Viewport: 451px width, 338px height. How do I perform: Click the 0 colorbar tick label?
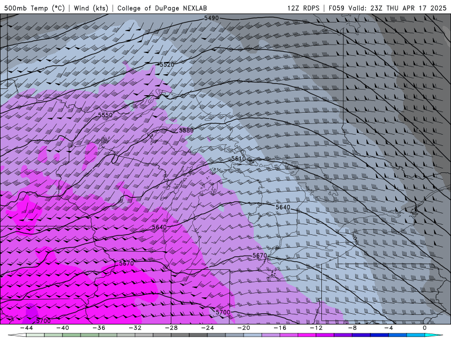425,328
